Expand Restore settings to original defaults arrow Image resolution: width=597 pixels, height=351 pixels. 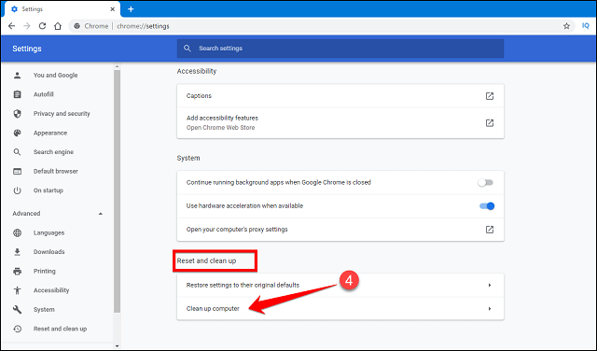(x=490, y=285)
